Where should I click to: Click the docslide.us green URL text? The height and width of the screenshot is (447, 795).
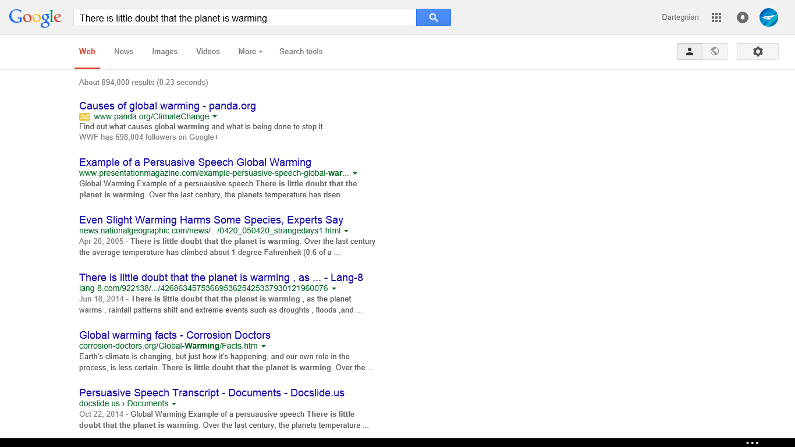pos(123,403)
